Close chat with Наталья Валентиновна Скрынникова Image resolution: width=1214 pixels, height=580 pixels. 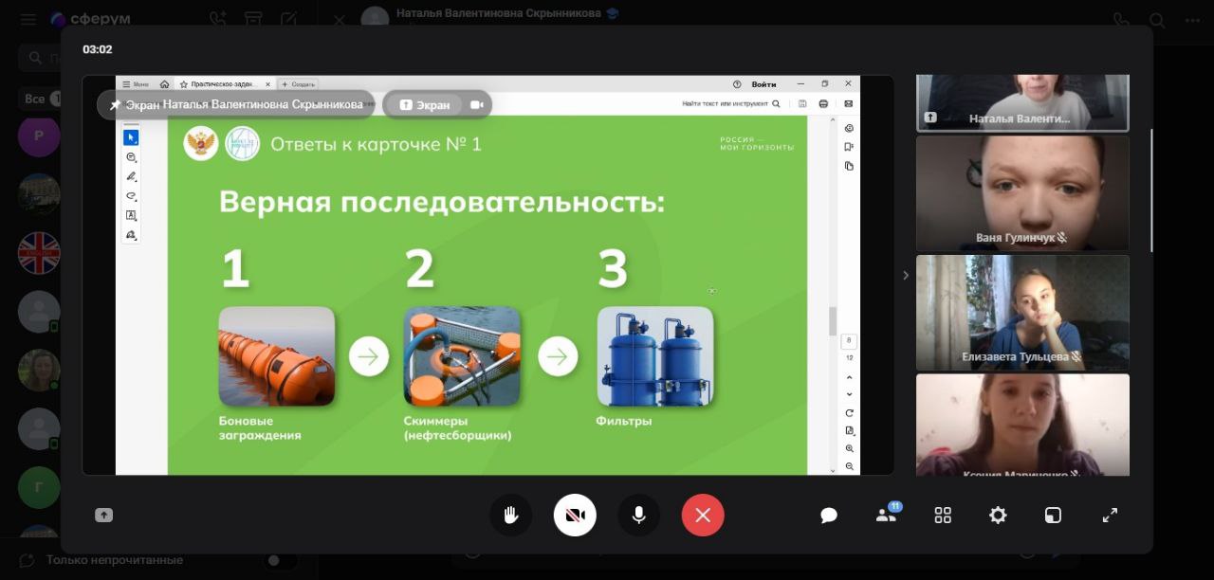(x=340, y=19)
